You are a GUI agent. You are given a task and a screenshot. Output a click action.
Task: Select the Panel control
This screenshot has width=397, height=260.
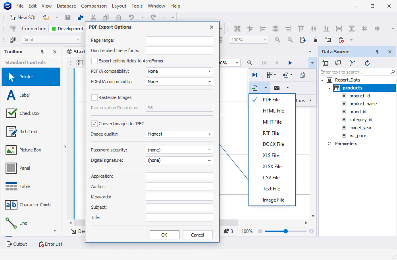click(x=31, y=168)
